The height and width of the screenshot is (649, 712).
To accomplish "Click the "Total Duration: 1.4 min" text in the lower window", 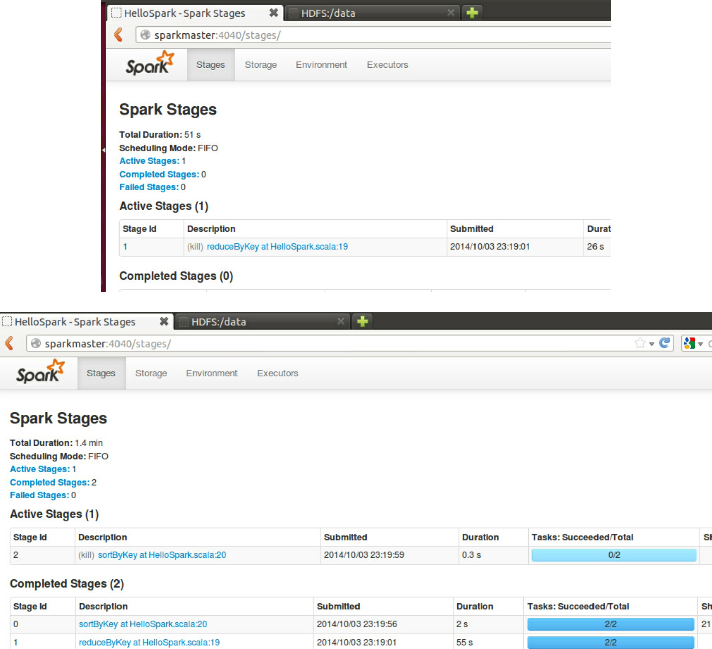I will (56, 443).
